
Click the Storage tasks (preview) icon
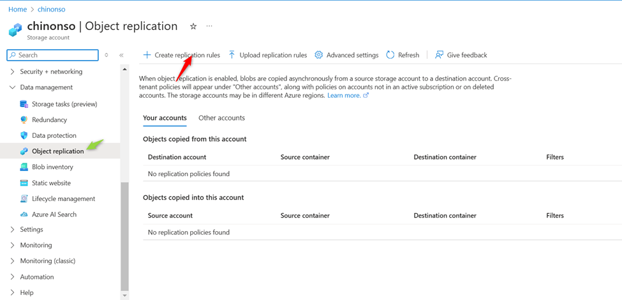click(24, 104)
